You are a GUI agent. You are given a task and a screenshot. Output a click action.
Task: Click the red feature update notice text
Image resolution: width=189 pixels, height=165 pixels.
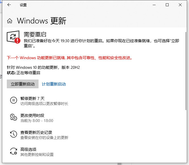pos(70,58)
